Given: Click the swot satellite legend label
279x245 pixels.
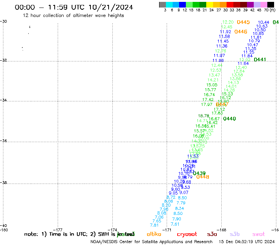Looking at the screenshot, I should pos(259,234).
